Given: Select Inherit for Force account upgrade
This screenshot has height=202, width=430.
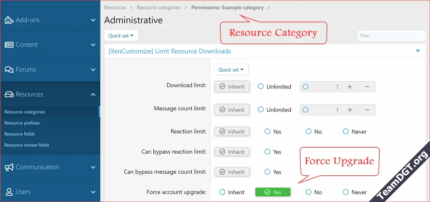Looking at the screenshot, I should (x=232, y=192).
